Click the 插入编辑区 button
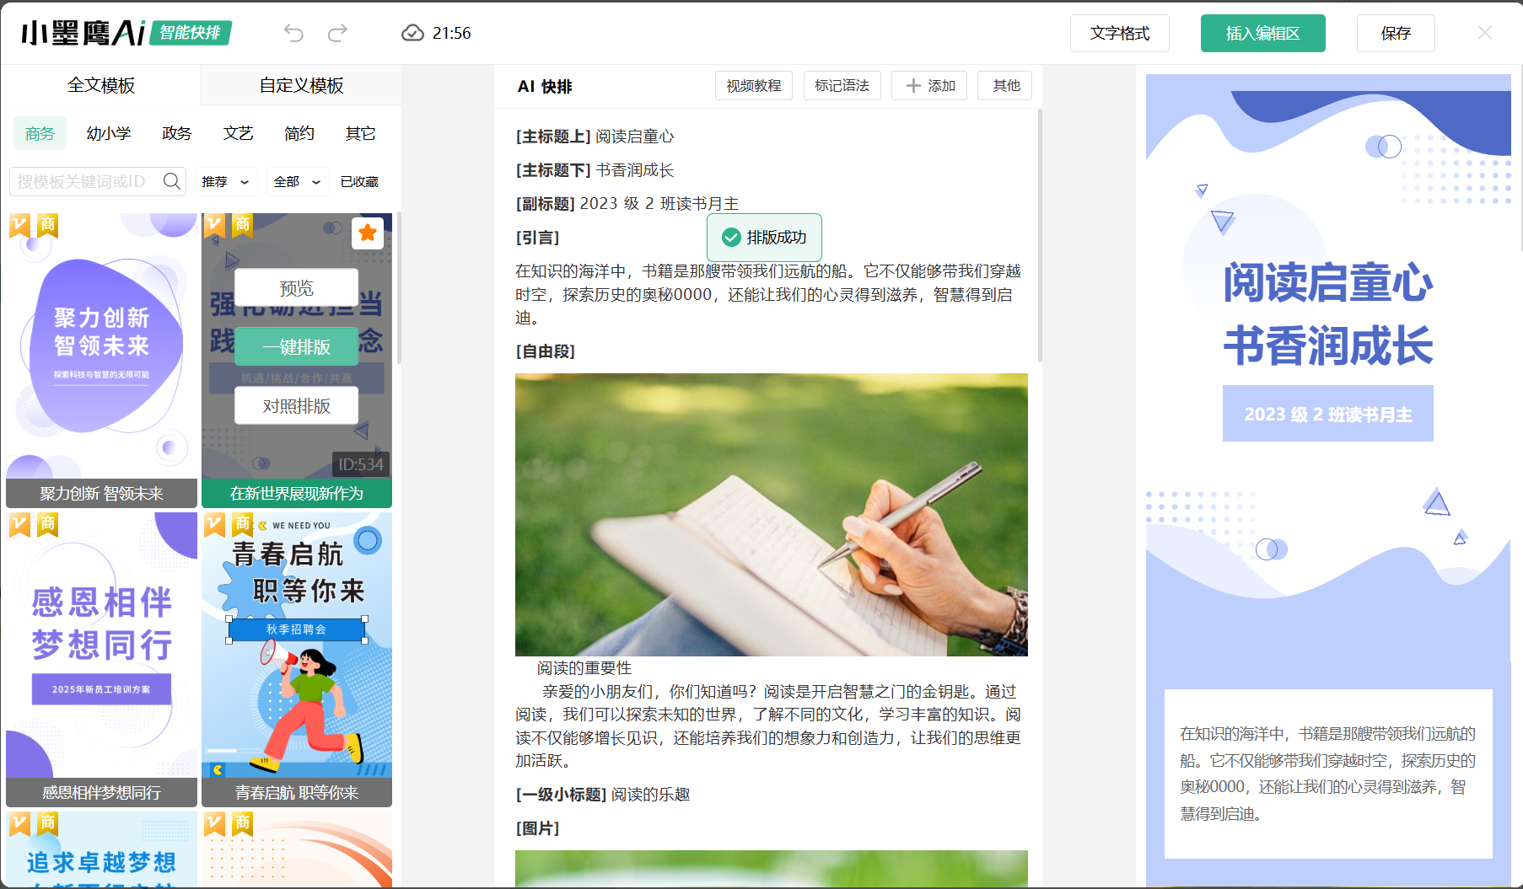Screen dimensions: 1523x889 click(1262, 33)
